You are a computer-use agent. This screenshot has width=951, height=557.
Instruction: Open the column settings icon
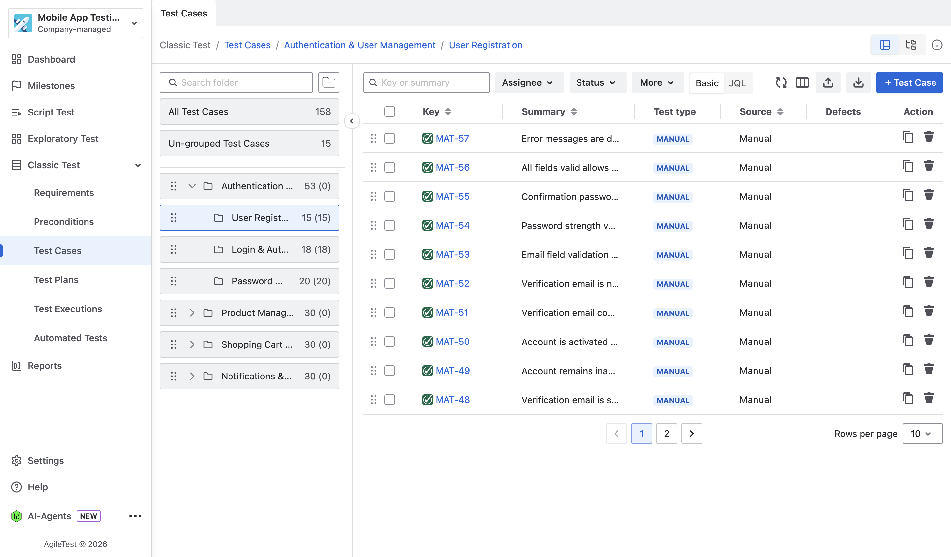[x=802, y=82]
